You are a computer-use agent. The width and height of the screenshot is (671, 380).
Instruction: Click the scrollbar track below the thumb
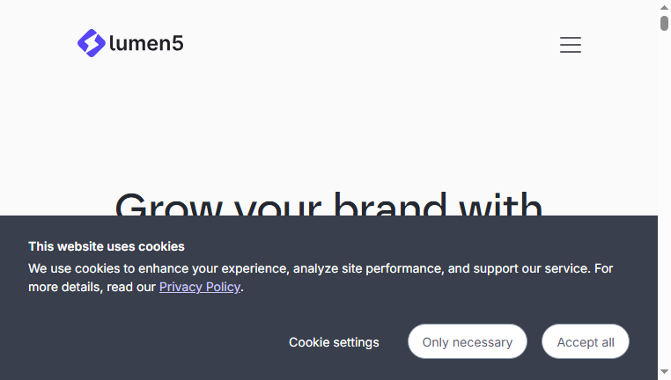coord(664,193)
